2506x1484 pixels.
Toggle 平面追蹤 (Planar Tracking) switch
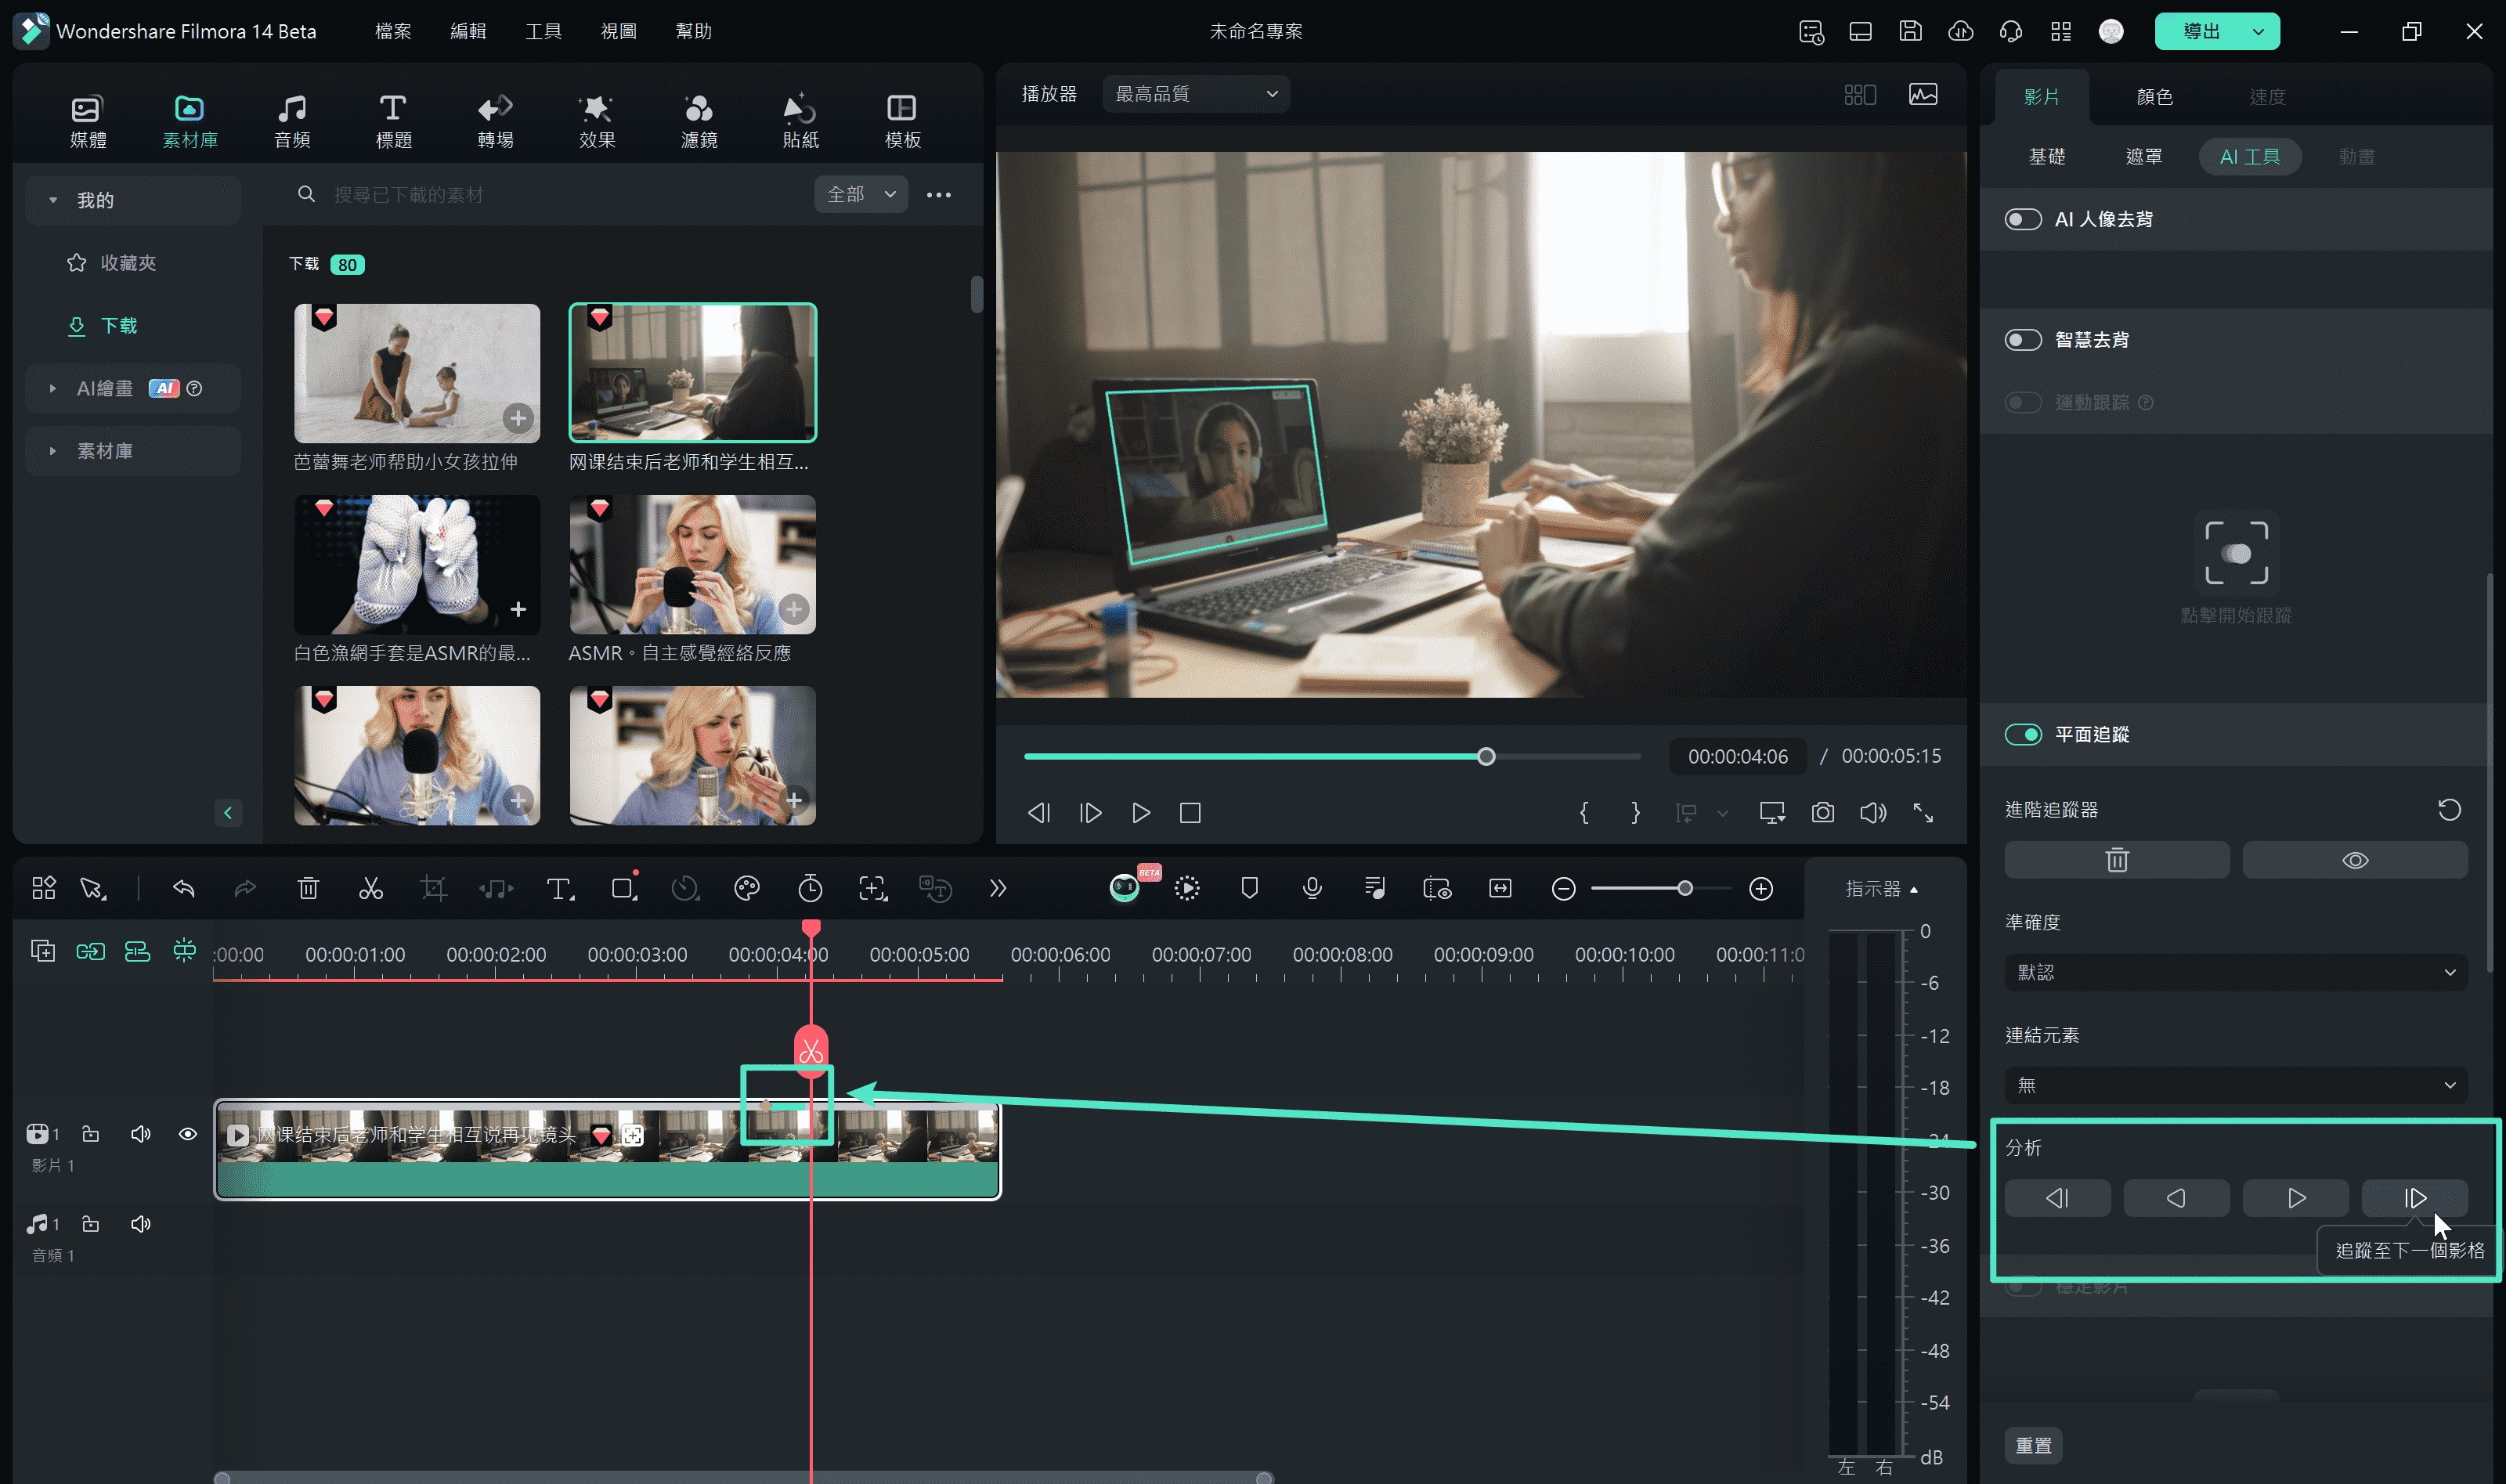pyautogui.click(x=2022, y=733)
